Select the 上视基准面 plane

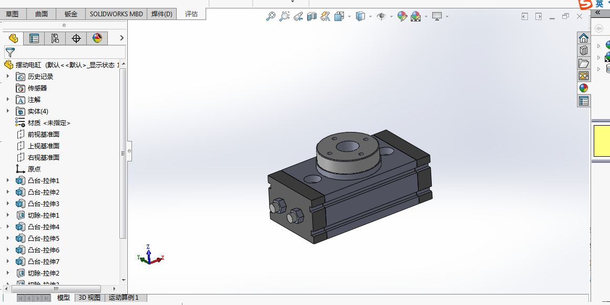pos(38,146)
